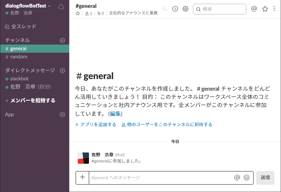The height and width of the screenshot is (192, 281).
Task: Open 全スレッド (all threads) view
Action: pos(20,27)
